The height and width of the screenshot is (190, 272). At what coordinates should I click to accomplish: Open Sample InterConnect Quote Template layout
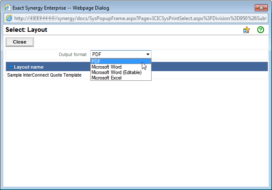click(44, 75)
